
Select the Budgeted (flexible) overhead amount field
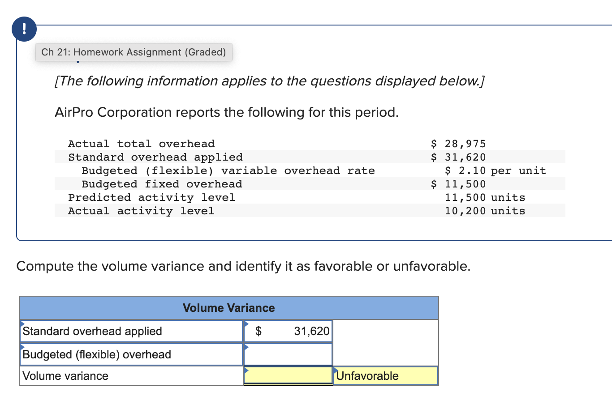[288, 354]
